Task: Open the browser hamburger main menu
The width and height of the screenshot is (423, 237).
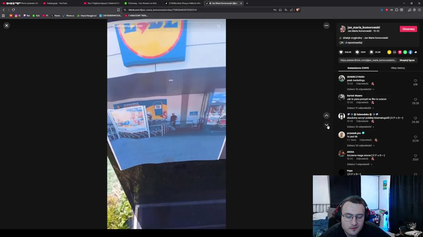Action: pos(419,10)
